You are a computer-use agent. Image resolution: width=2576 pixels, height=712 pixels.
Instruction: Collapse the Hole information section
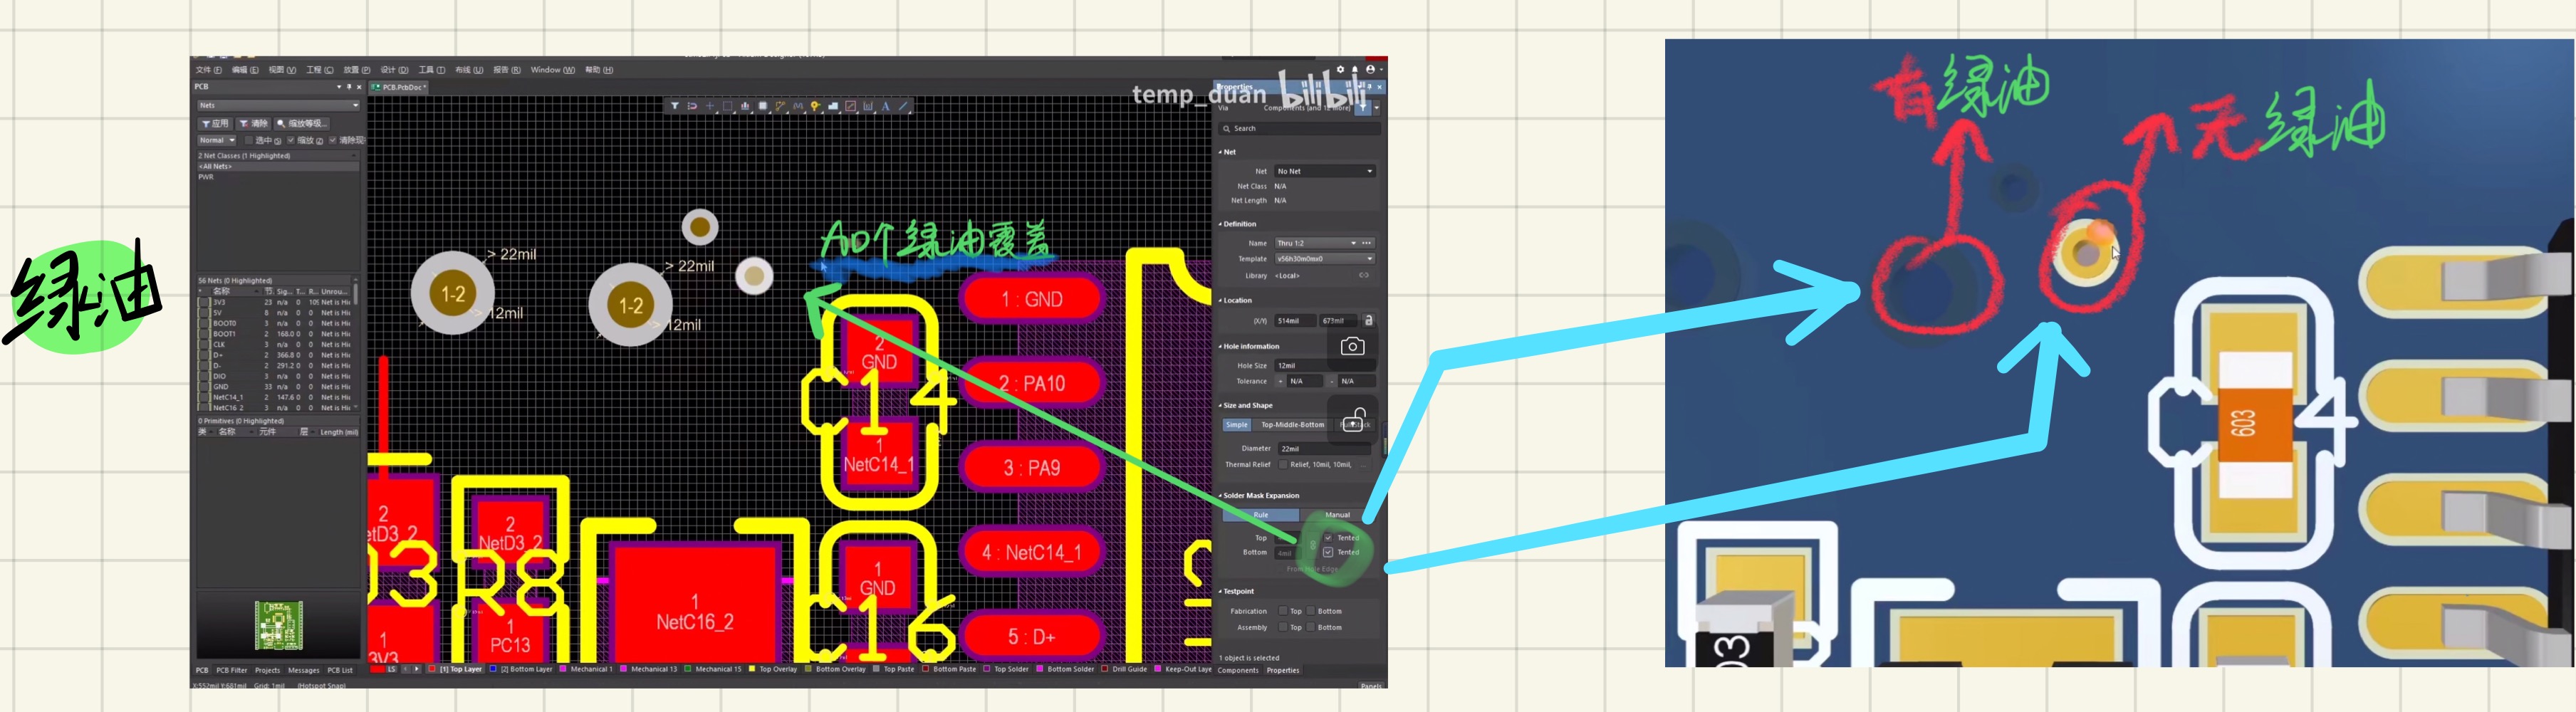pos(1220,346)
